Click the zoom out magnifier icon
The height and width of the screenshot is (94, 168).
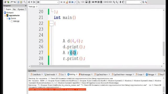(117, 2)
